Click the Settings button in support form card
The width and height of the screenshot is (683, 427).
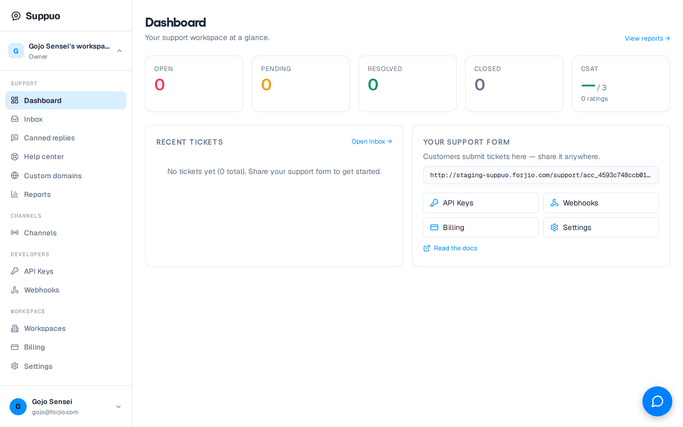601,227
